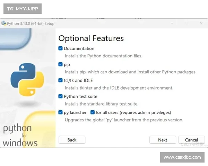The height and width of the screenshot is (166, 208).
Task: Toggle the pip checkbox
Action: click(x=61, y=64)
